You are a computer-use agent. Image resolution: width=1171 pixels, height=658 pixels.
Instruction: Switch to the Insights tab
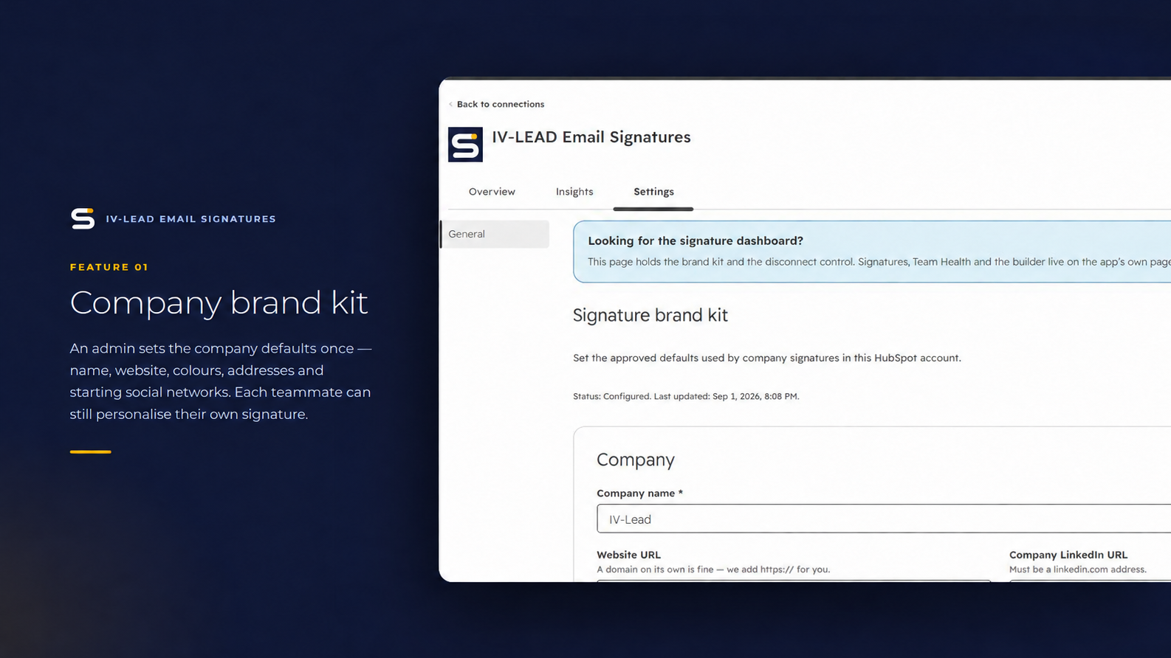[574, 192]
